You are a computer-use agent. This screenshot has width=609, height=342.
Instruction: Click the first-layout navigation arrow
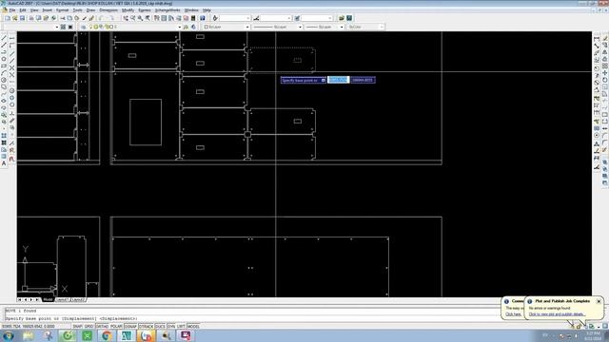tap(19, 300)
